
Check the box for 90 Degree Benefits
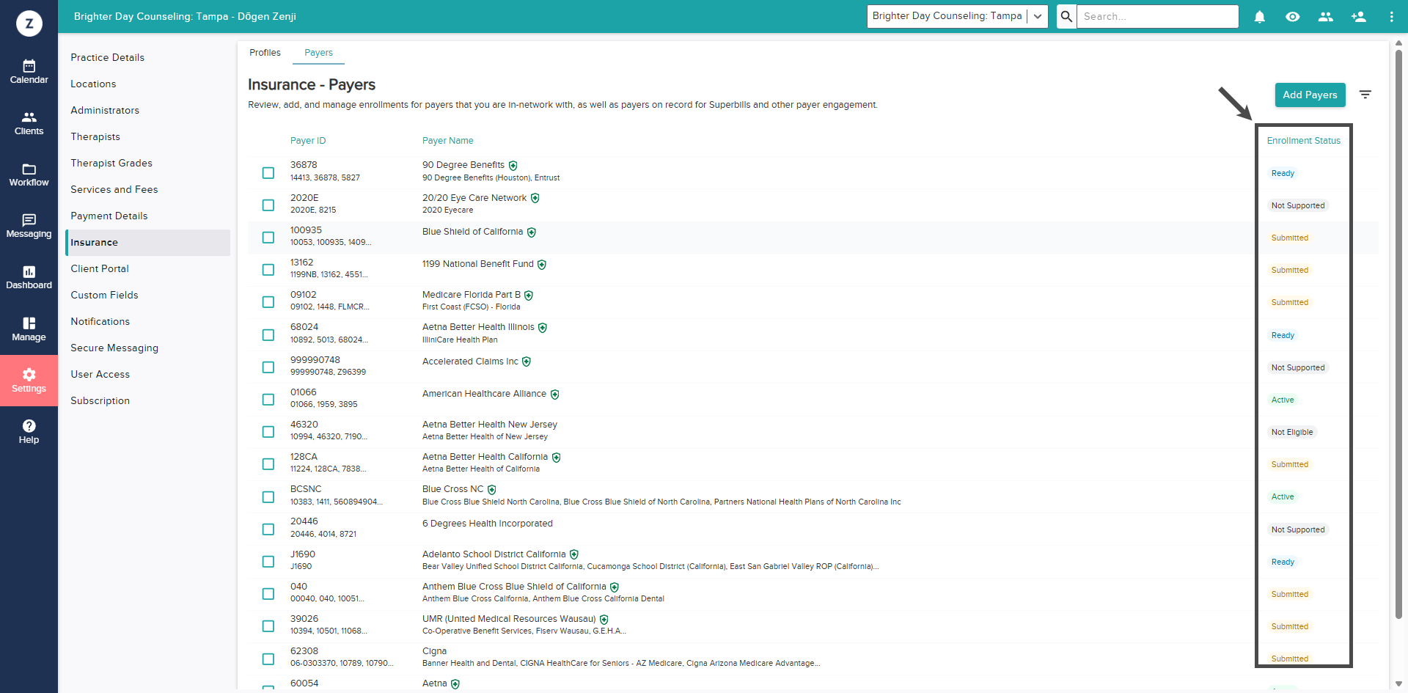[268, 173]
